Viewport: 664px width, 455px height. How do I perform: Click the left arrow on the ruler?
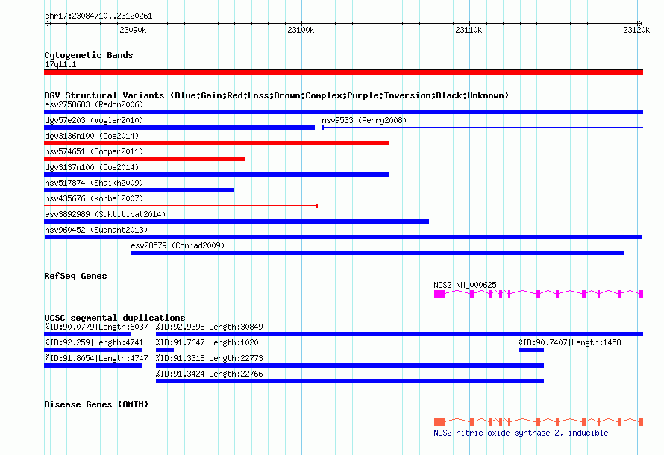(47, 24)
